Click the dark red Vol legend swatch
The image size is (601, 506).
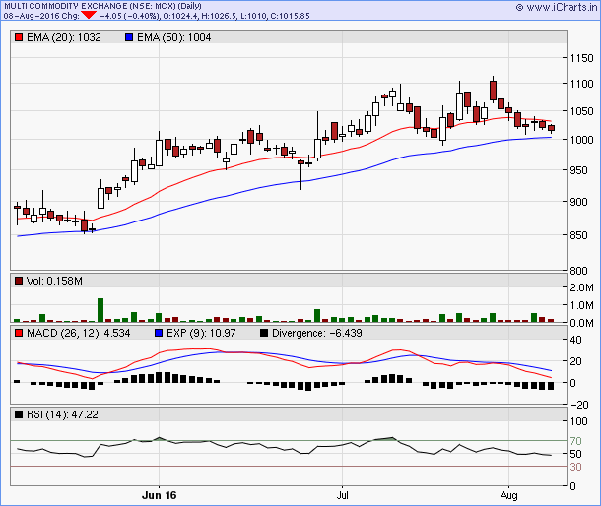tap(19, 281)
